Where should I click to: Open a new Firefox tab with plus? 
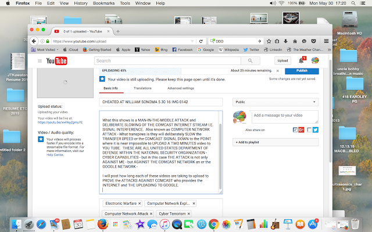point(118,31)
